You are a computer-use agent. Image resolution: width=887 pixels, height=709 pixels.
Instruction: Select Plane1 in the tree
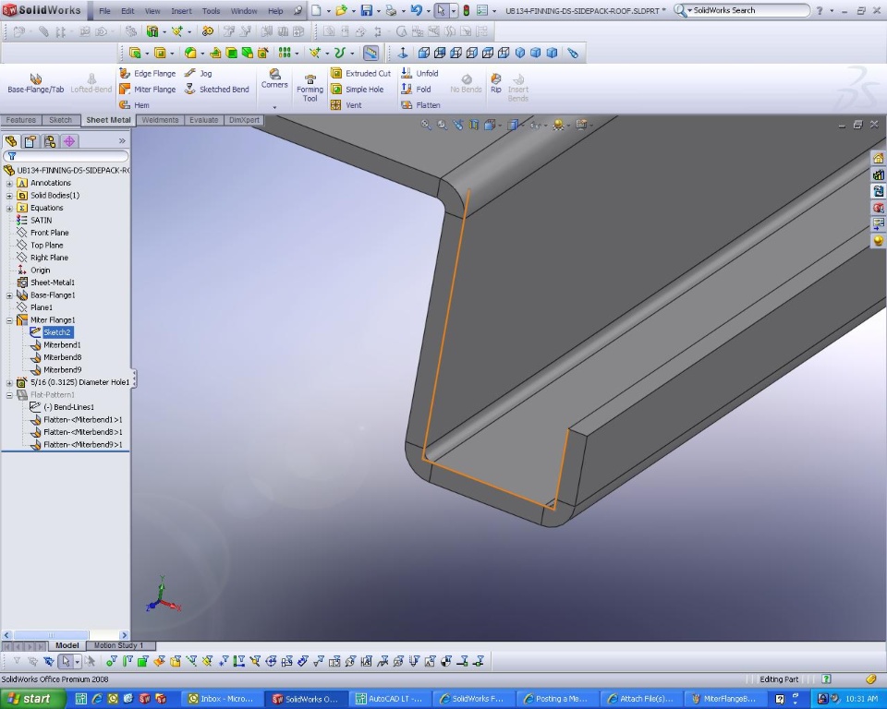[42, 307]
